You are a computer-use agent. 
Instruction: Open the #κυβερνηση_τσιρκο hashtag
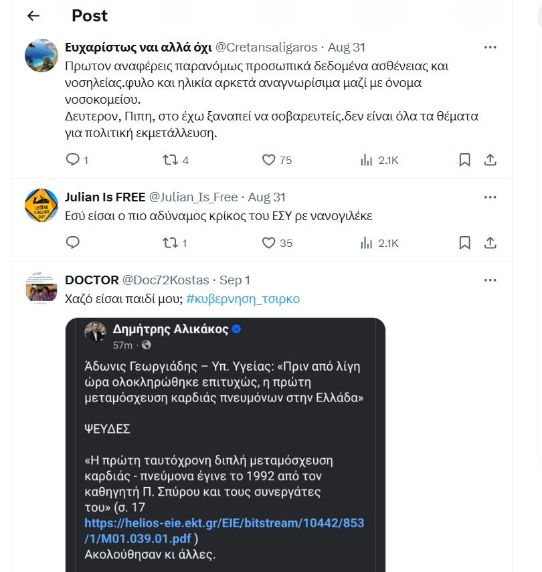tap(243, 299)
